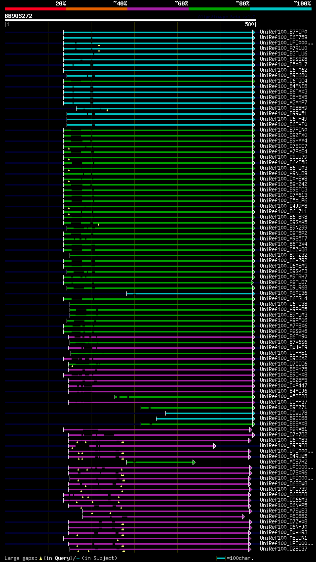The height and width of the screenshot is (562, 316).
Task: Click UniRef100_Q7F613 label
Action: click(283, 195)
